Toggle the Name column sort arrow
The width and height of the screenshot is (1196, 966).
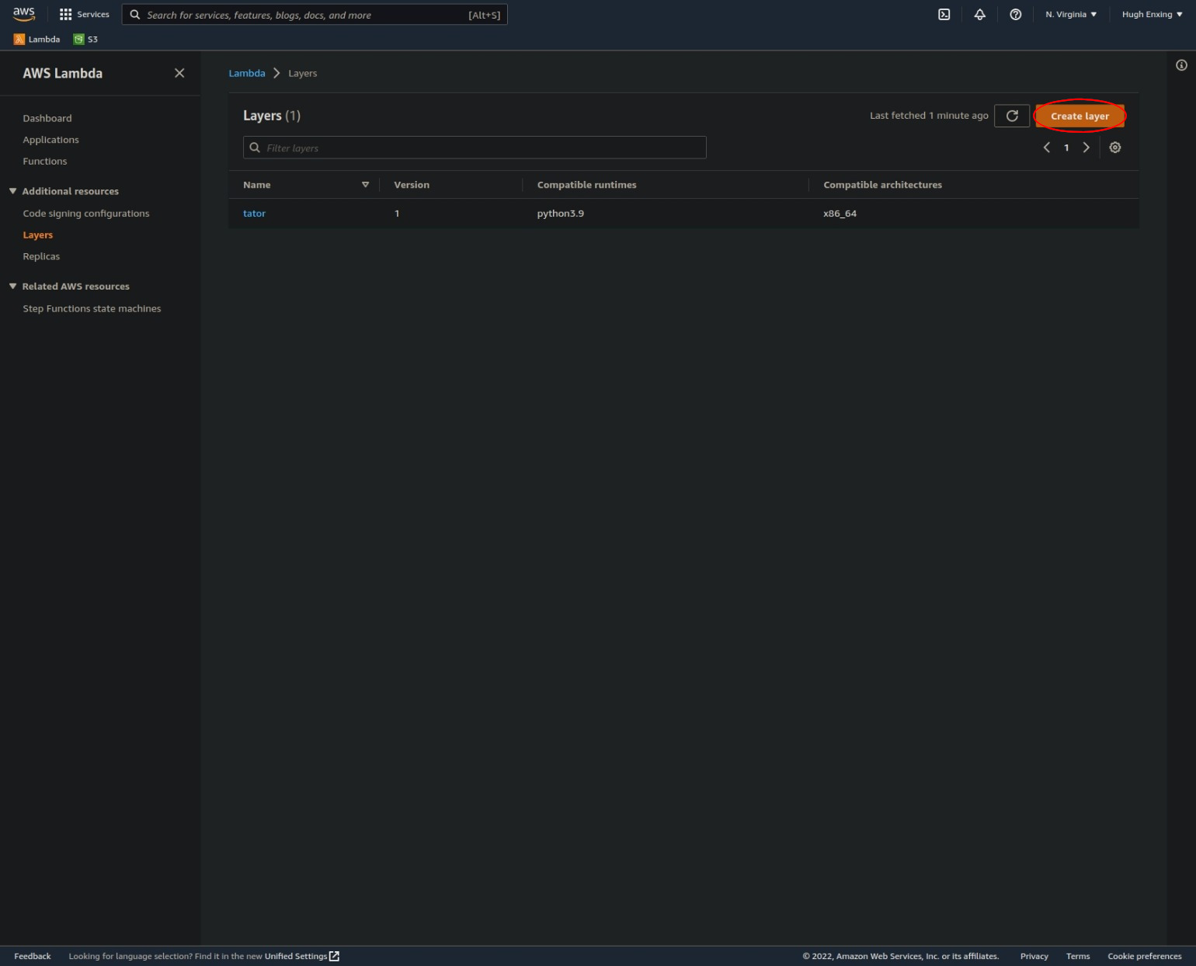(x=365, y=185)
